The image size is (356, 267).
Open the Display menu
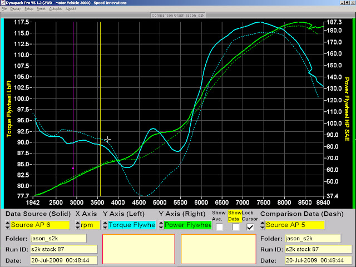tap(15, 9)
